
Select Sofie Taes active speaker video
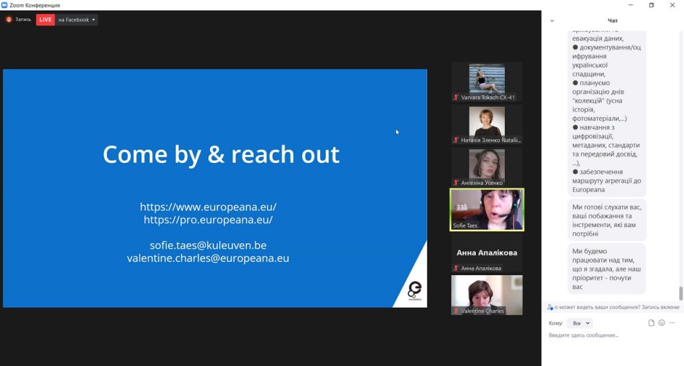point(487,210)
